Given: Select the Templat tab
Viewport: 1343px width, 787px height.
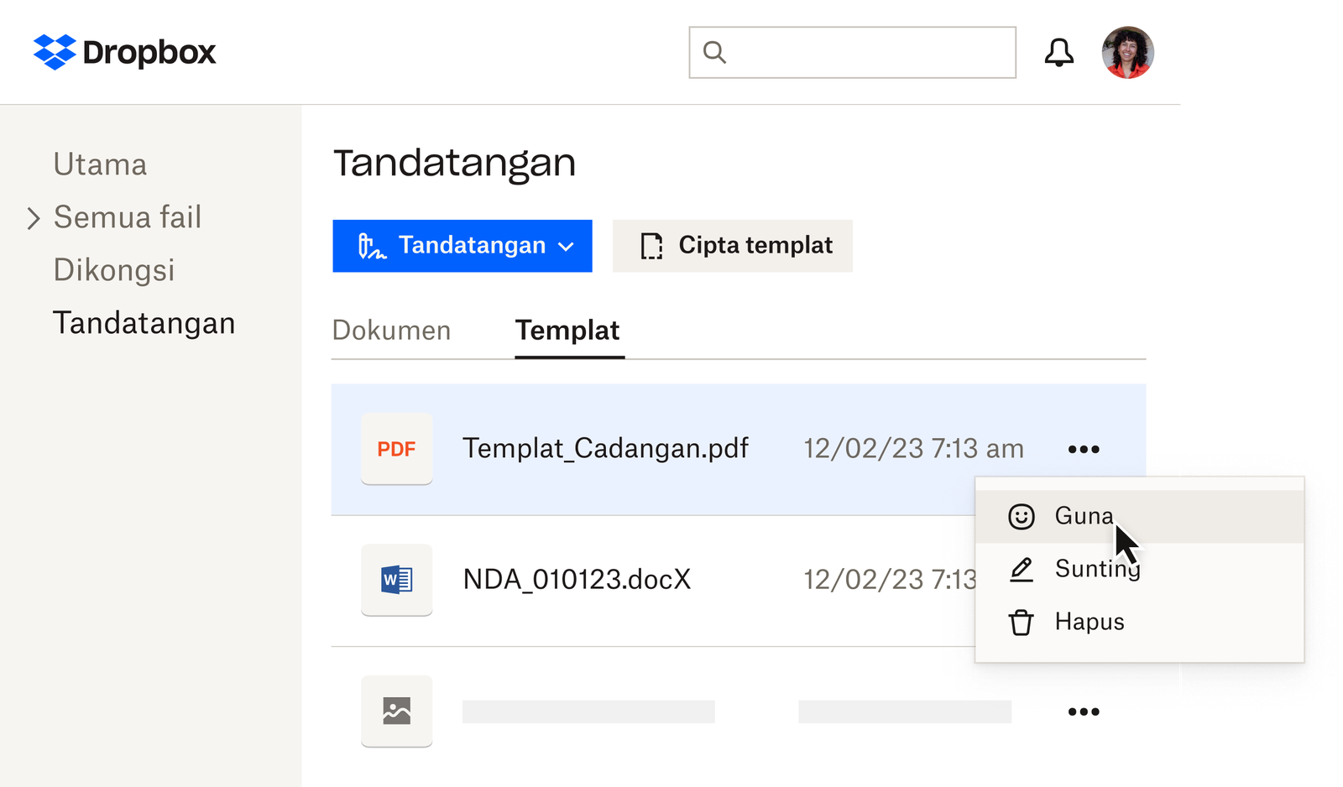Looking at the screenshot, I should pyautogui.click(x=567, y=331).
